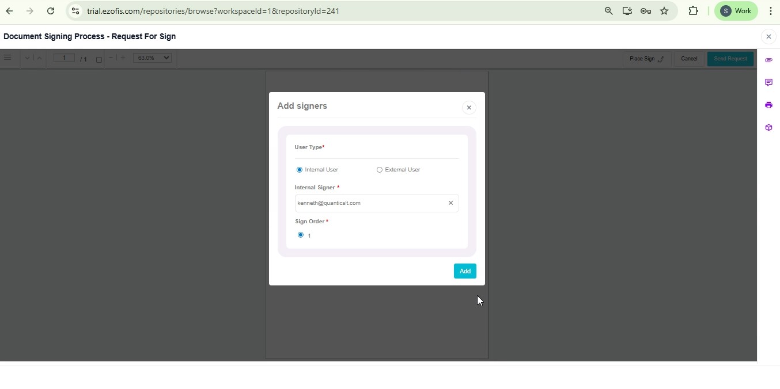
Task: Open the comments icon in right sidebar
Action: pos(768,83)
